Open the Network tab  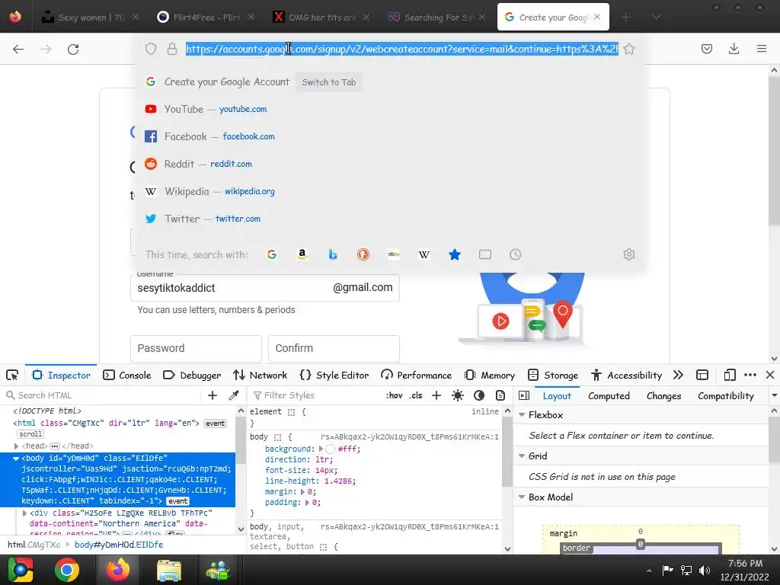pyautogui.click(x=261, y=375)
